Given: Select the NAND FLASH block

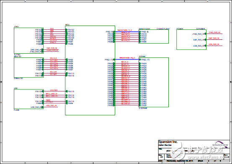Looking at the screenshot, I should (154, 36).
